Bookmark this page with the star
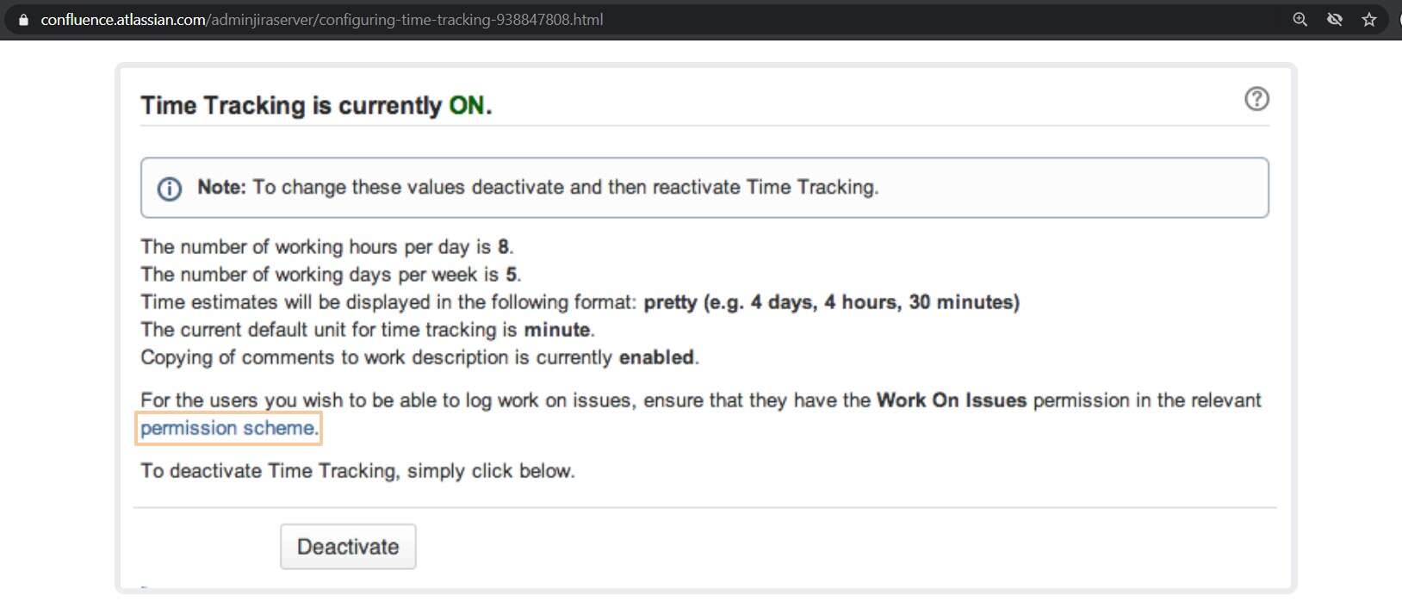The width and height of the screenshot is (1402, 601). click(x=1369, y=20)
